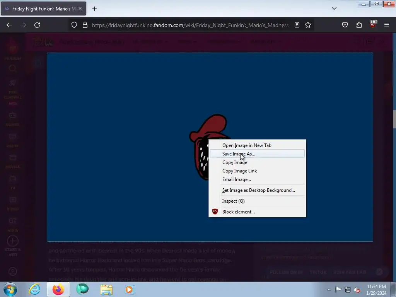Show hidden tray icons arrow
The height and width of the screenshot is (297, 396).
[x=329, y=290]
